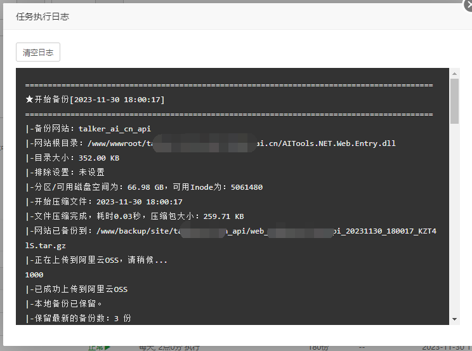Click the log scrollbar thumb

tap(454, 101)
